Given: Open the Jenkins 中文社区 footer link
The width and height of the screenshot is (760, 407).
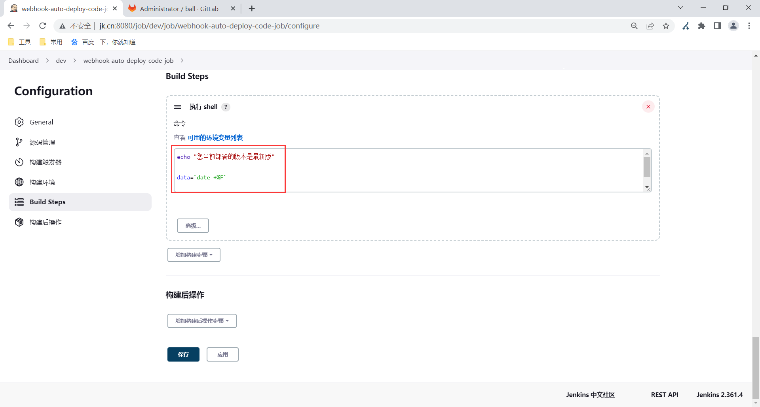Looking at the screenshot, I should tap(590, 395).
